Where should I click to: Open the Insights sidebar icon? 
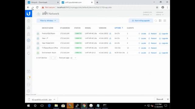pos(28,53)
